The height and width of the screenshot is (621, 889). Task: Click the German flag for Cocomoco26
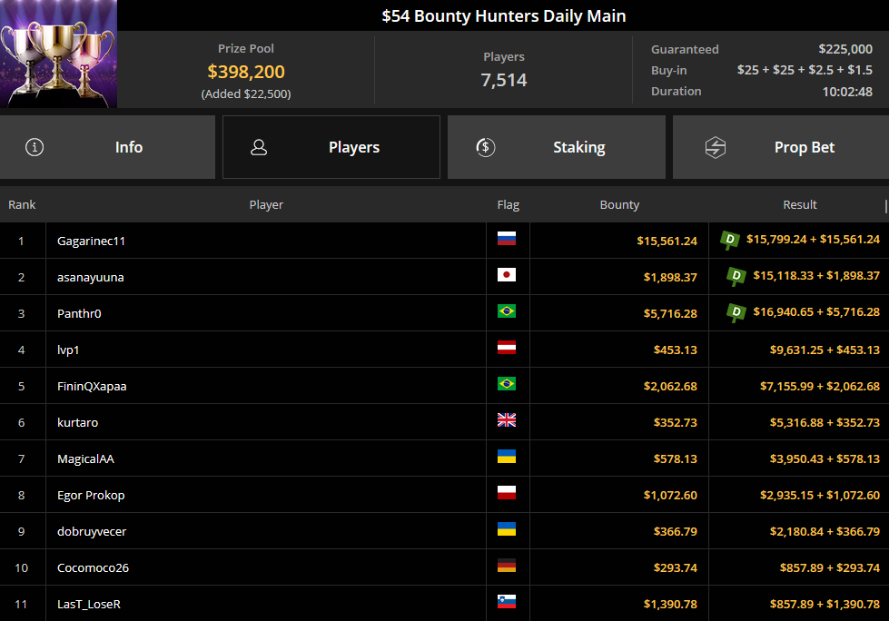507,566
